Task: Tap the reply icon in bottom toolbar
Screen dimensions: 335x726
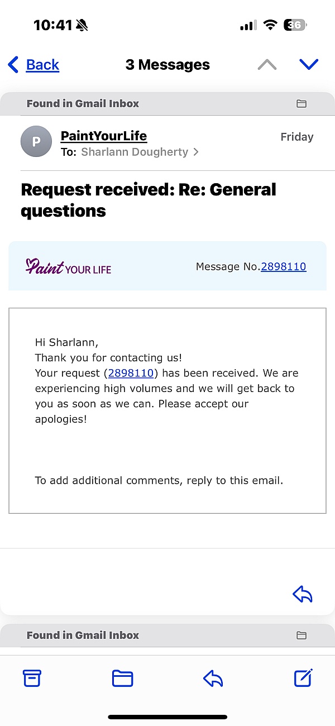Action: click(x=213, y=678)
